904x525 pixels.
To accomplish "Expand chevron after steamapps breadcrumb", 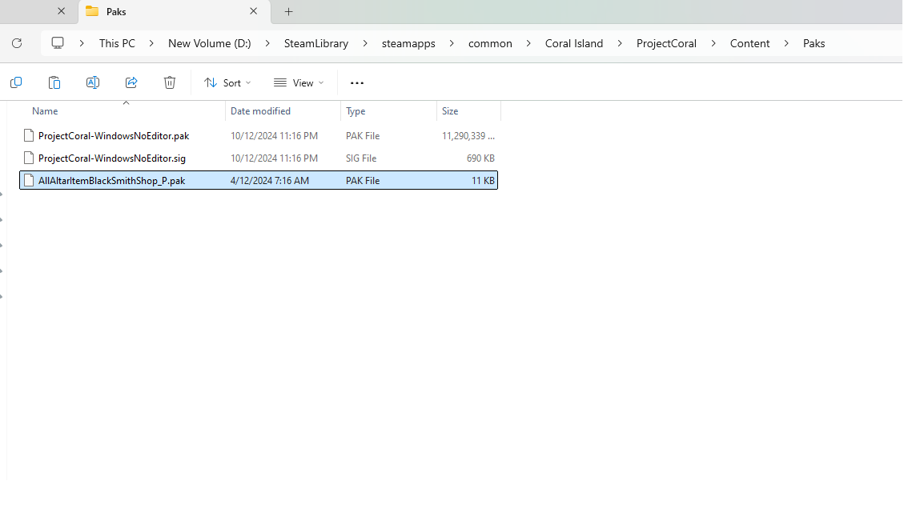I will point(452,44).
